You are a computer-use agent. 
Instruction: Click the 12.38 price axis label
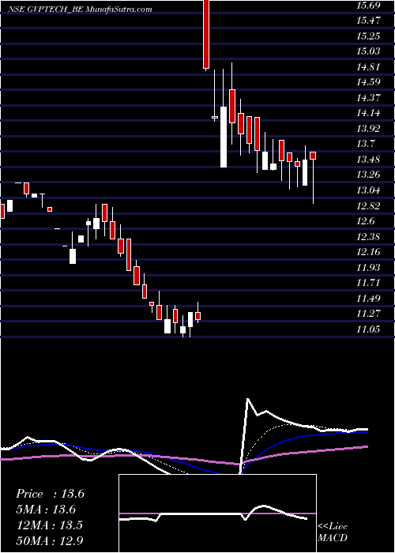pos(368,237)
